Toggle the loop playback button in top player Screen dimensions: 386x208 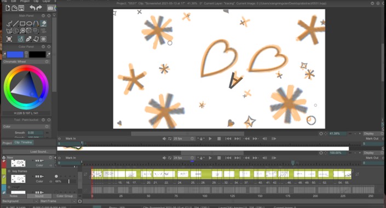[x=170, y=139]
